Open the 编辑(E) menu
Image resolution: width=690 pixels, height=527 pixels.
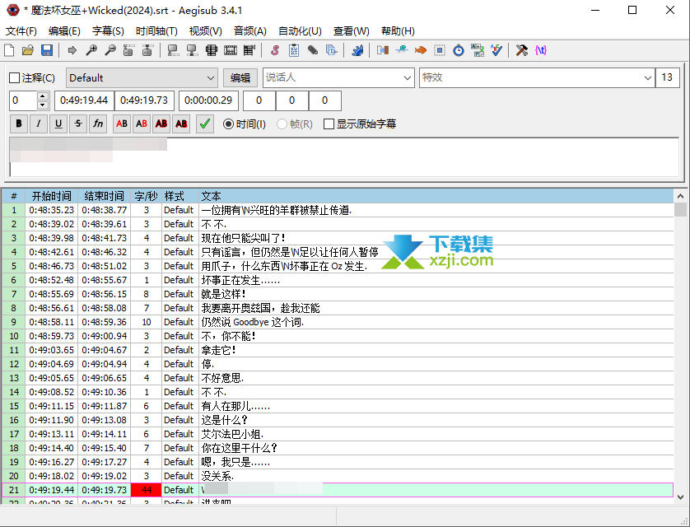64,31
